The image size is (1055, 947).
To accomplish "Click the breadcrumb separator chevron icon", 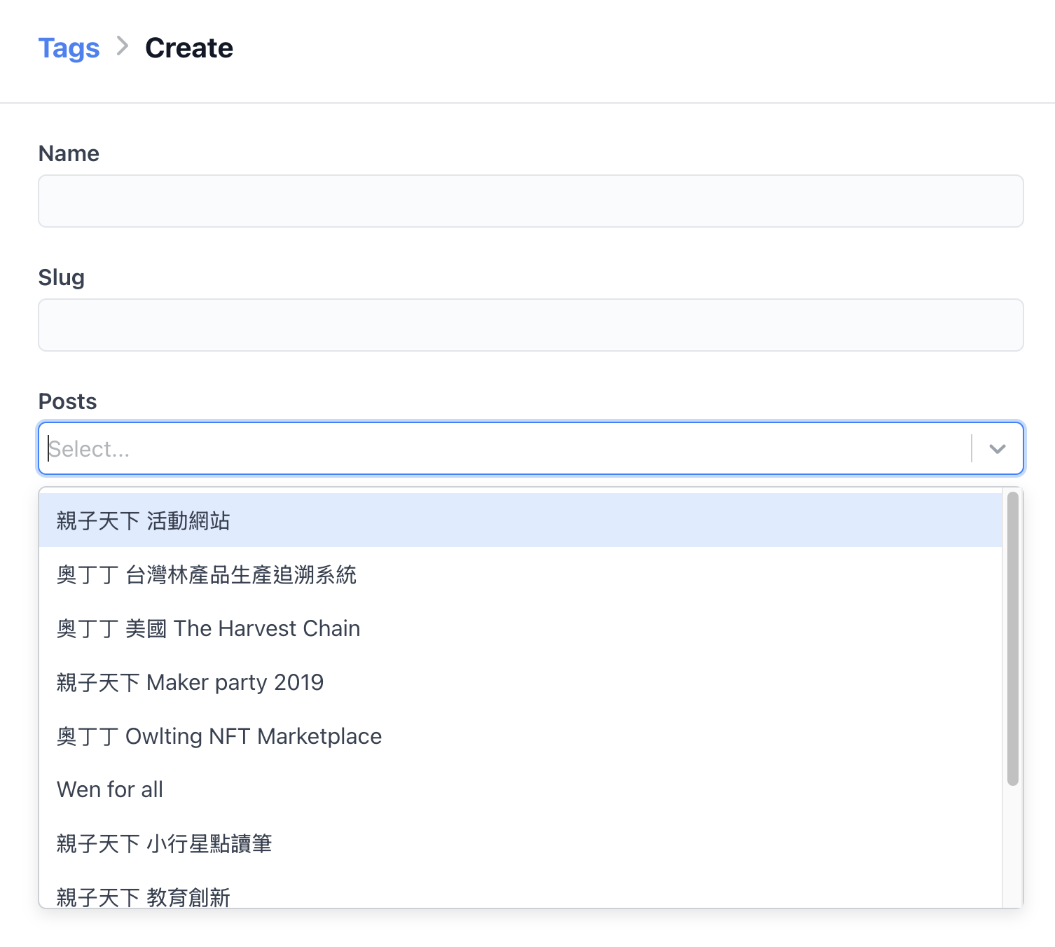I will [x=123, y=46].
